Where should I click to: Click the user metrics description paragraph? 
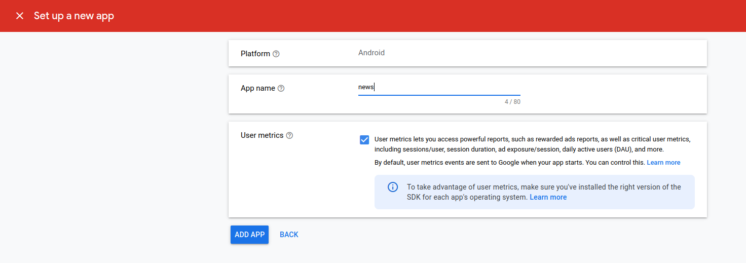(x=532, y=144)
